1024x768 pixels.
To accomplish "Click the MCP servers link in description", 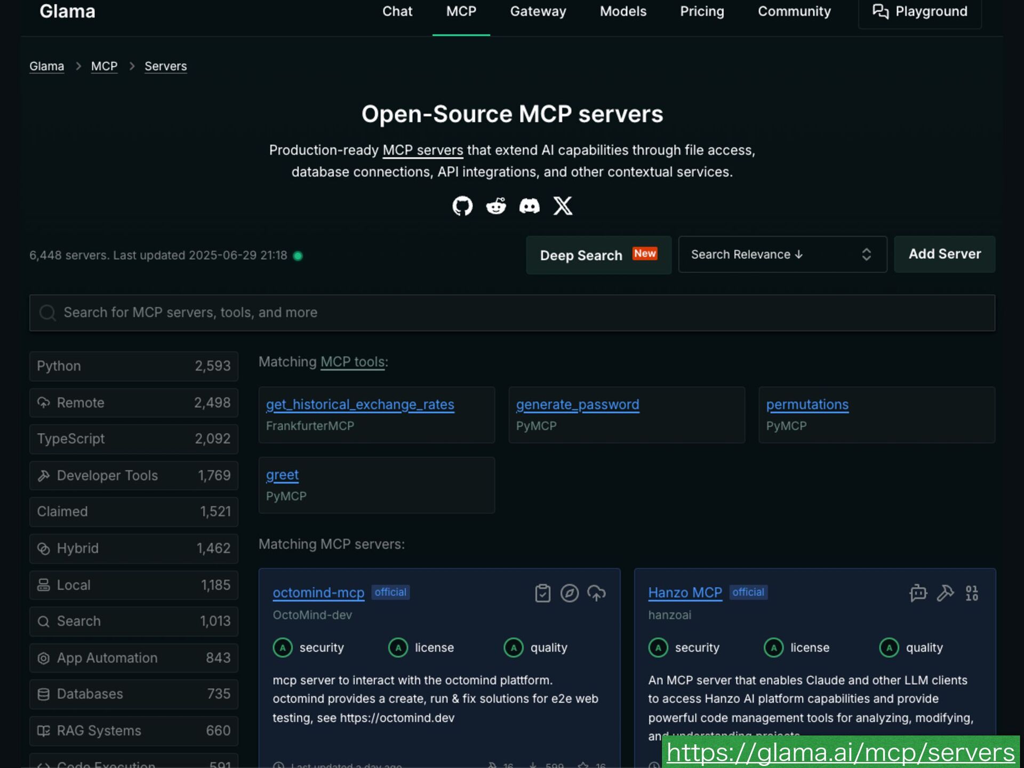I will tap(423, 150).
